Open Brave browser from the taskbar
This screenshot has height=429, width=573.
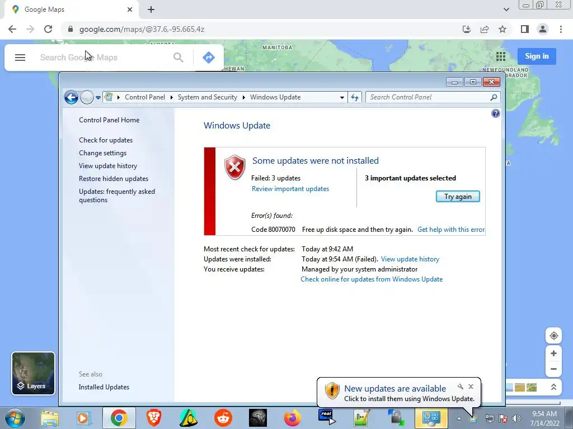tap(154, 418)
